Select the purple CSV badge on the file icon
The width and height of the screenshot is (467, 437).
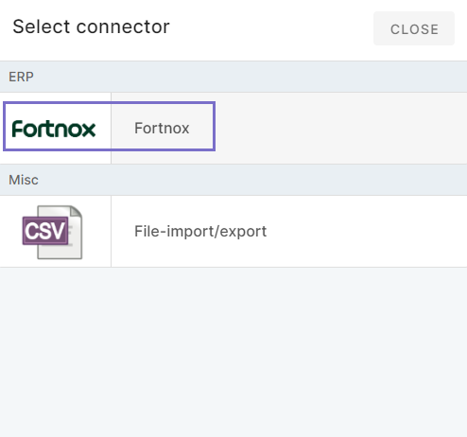45,231
